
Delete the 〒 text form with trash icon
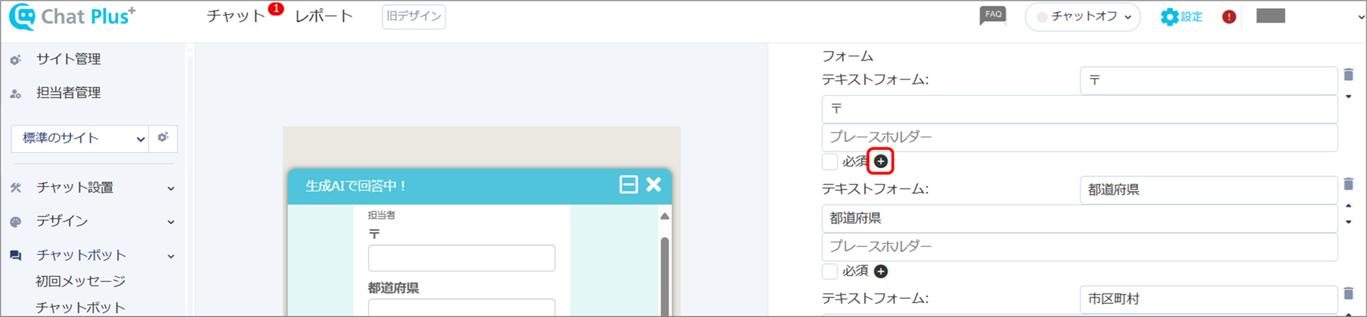pos(1348,75)
